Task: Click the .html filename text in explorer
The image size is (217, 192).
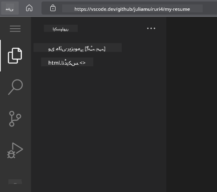Action: point(63,63)
